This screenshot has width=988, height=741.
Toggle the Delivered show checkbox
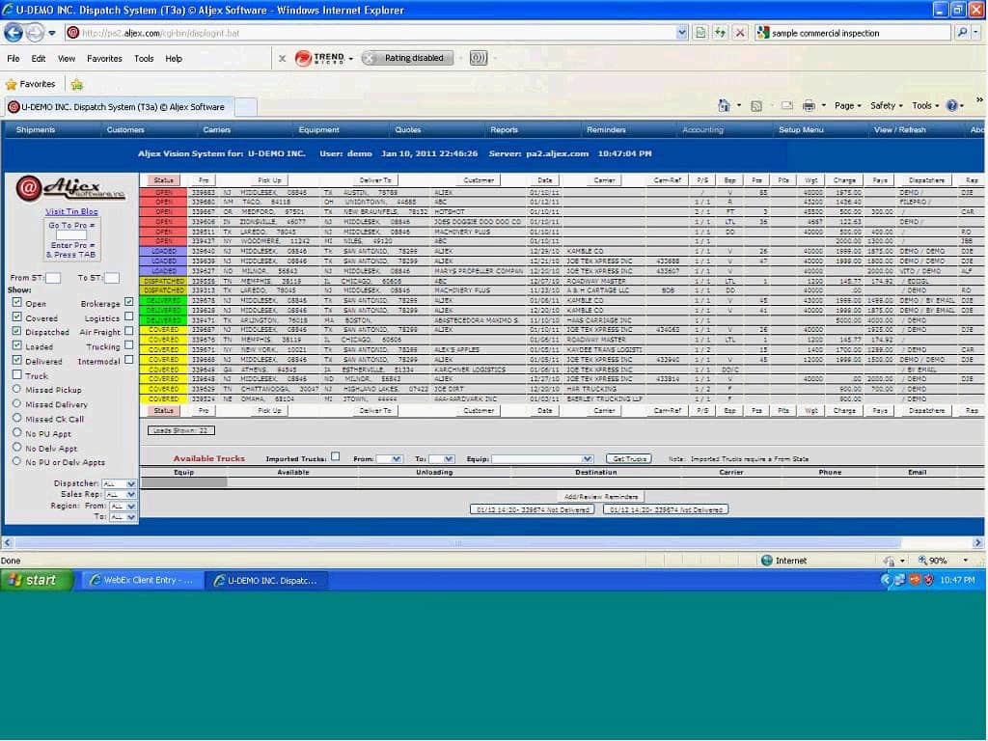pos(17,361)
